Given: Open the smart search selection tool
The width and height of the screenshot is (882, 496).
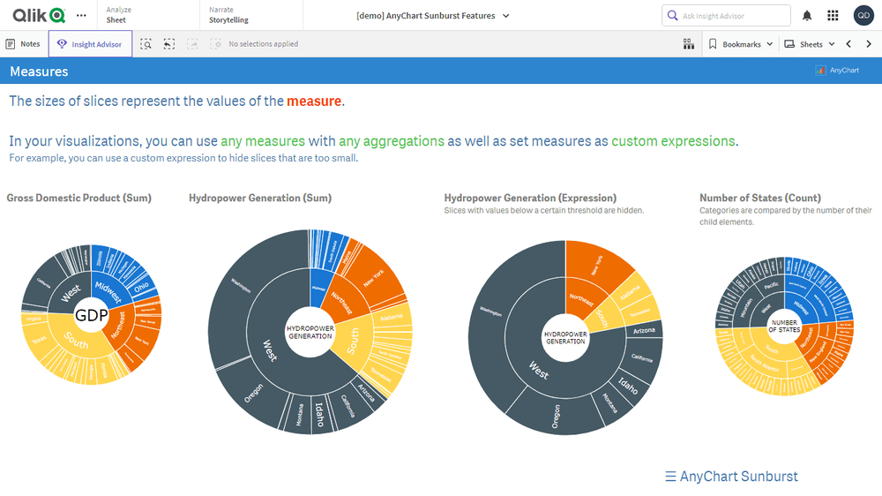Looking at the screenshot, I should coord(146,44).
